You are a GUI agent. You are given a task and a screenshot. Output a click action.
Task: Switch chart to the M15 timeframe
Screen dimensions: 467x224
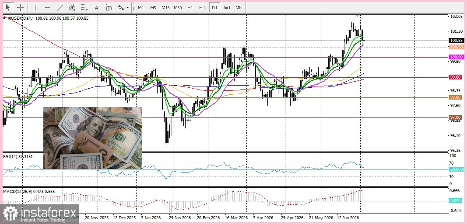pyautogui.click(x=165, y=7)
